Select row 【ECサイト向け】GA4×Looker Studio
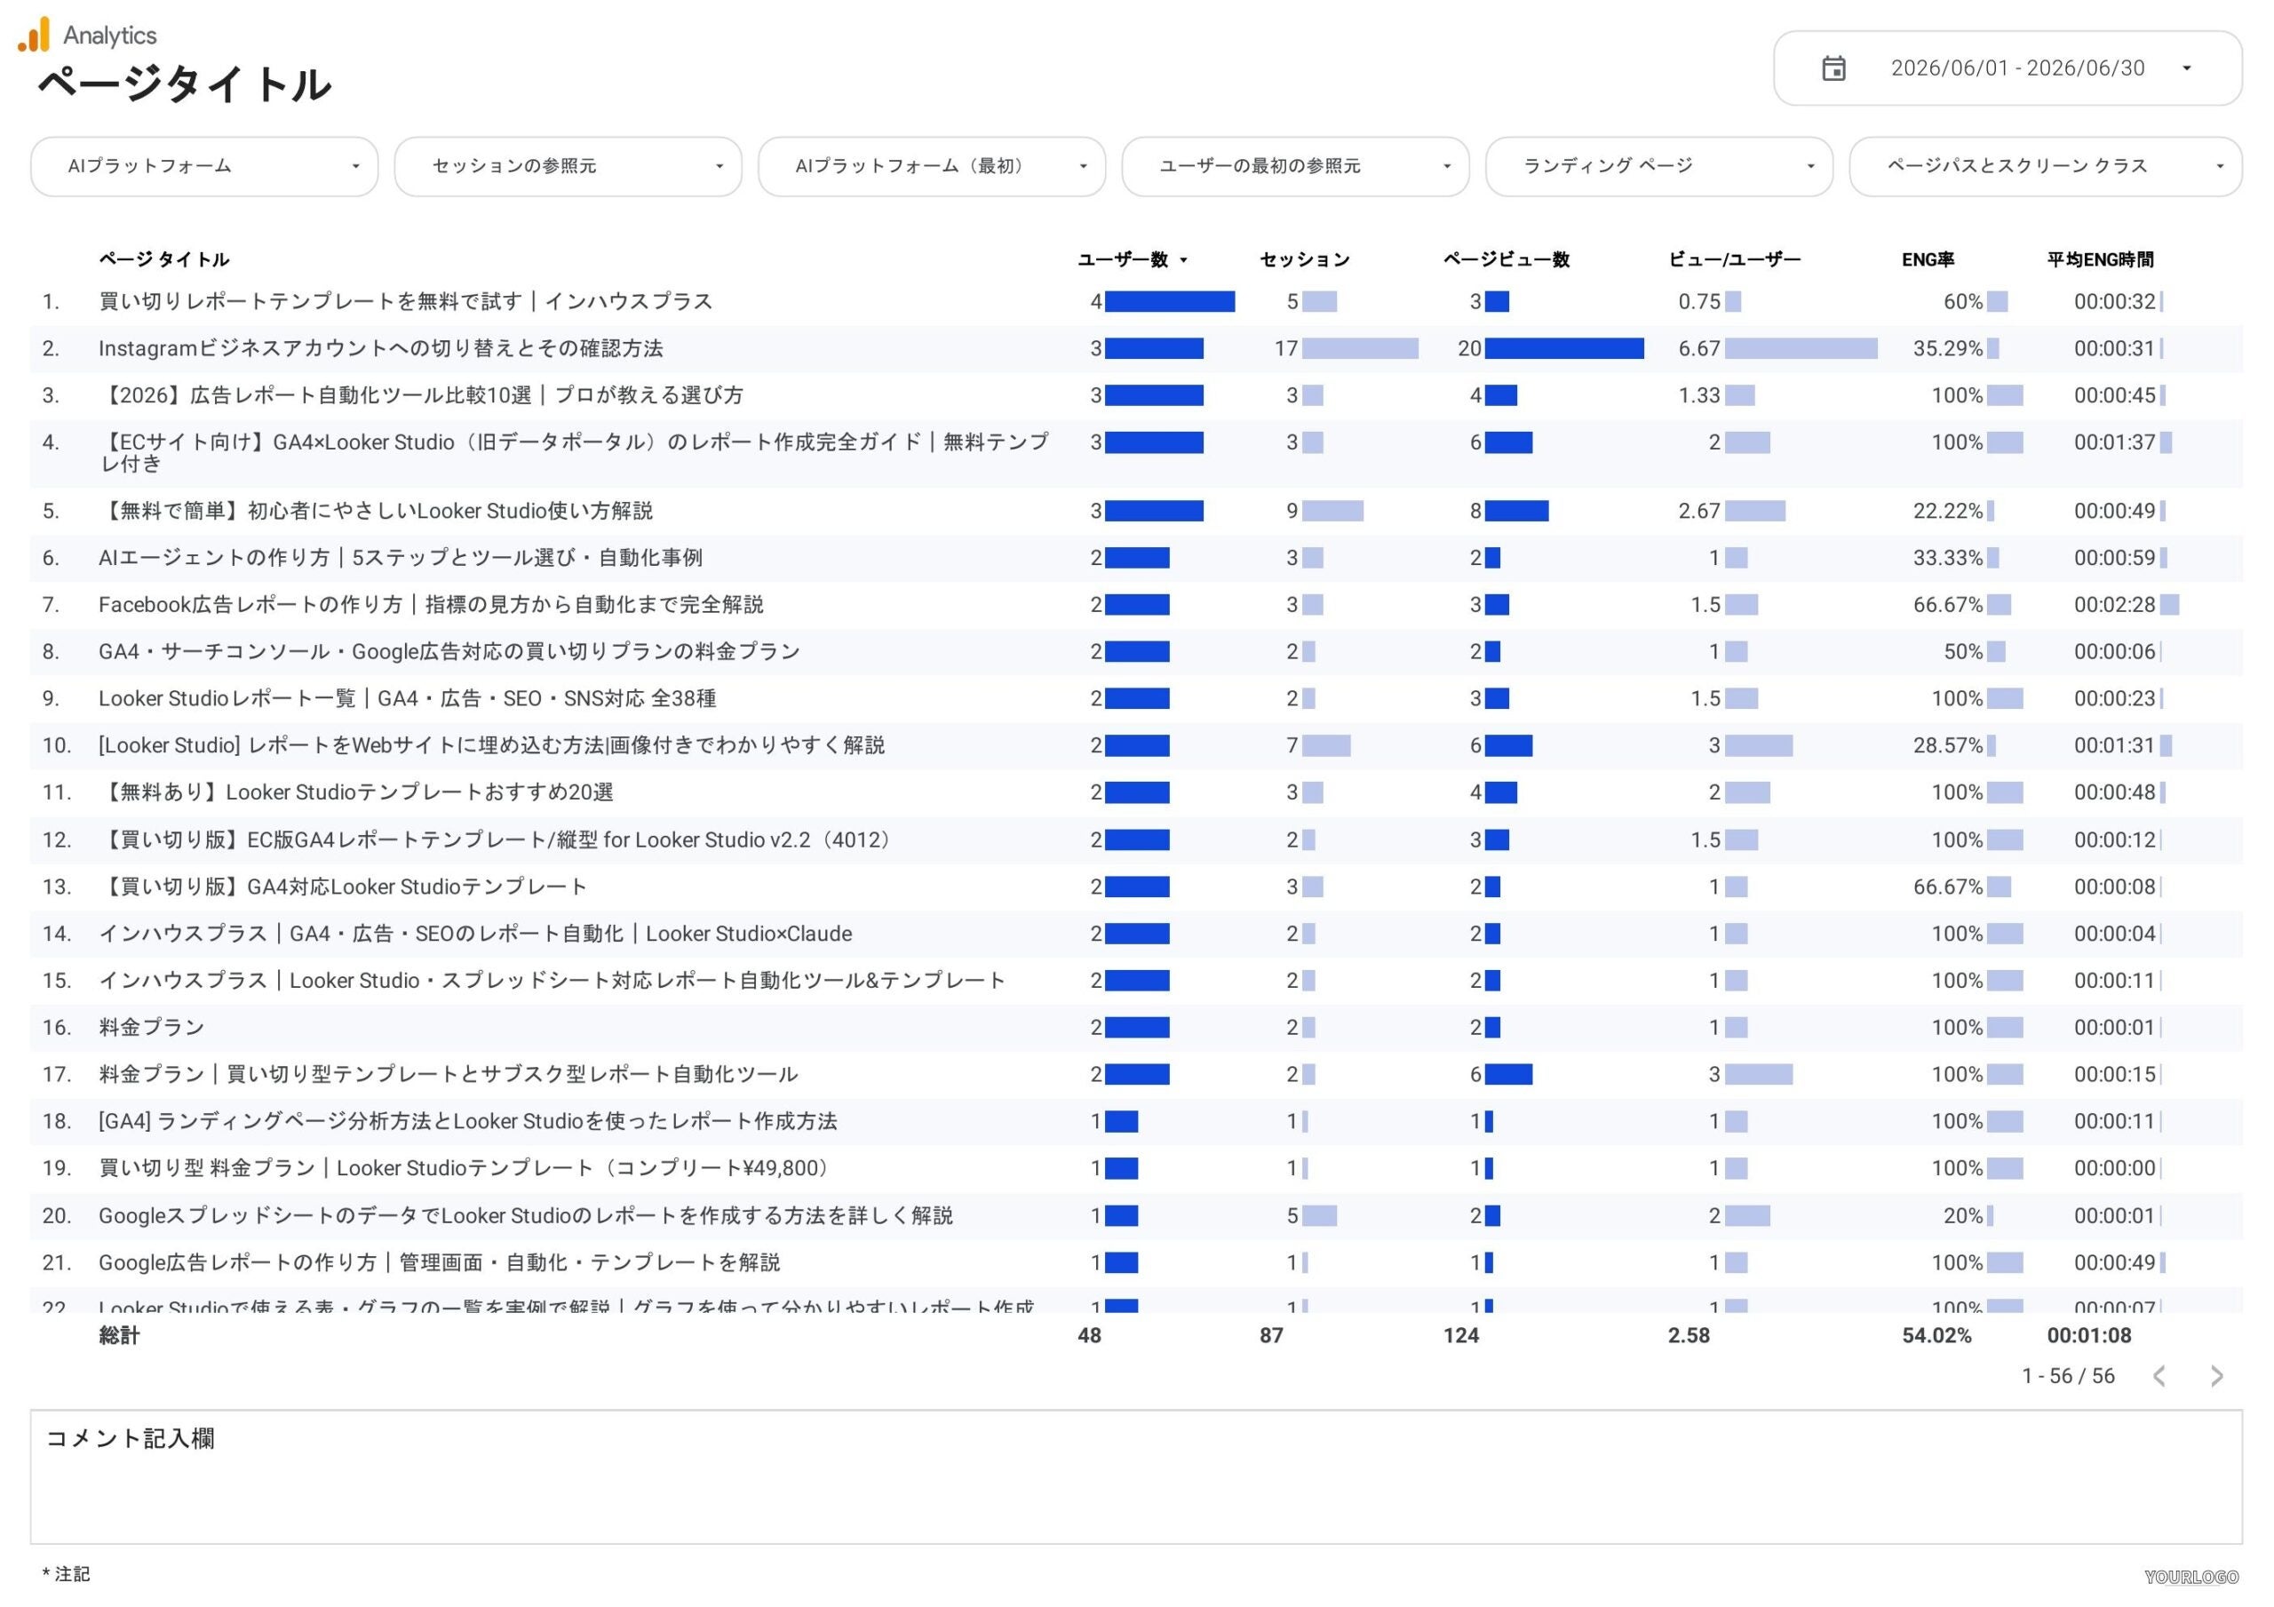The height and width of the screenshot is (1607, 2274). click(x=1136, y=453)
